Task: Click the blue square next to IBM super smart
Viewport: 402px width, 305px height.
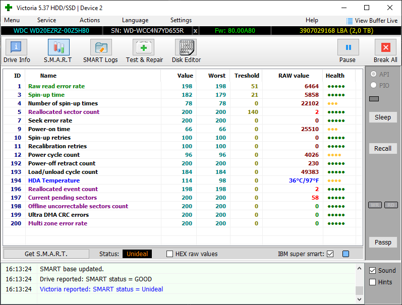Action: (346, 254)
